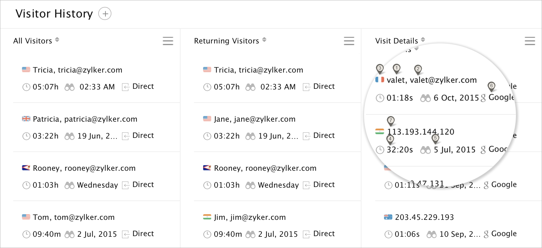Click map pin marker numbered 7
This screenshot has height=248, width=542.
pos(391,120)
